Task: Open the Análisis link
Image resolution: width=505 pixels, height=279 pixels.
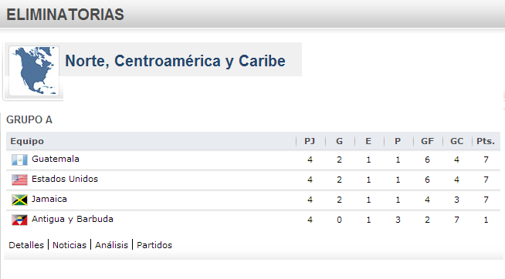Action: coord(111,245)
